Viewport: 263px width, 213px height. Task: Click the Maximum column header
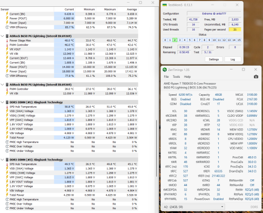110,9
